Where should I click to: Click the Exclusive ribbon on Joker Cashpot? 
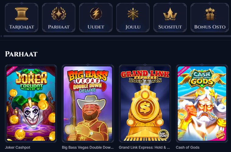click(x=11, y=71)
